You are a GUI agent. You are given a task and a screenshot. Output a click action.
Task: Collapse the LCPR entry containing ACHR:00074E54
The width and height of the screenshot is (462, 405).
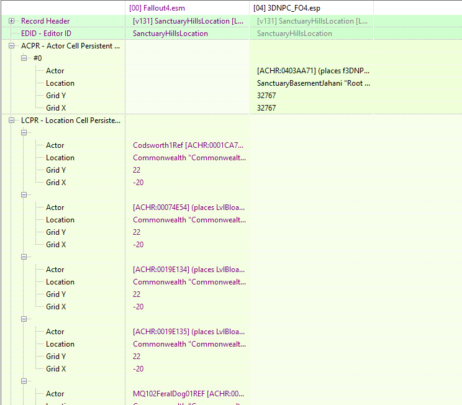pos(24,195)
